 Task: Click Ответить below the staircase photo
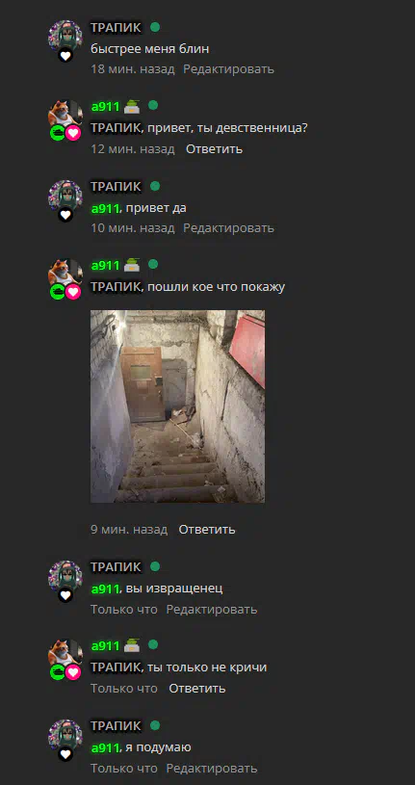(207, 529)
